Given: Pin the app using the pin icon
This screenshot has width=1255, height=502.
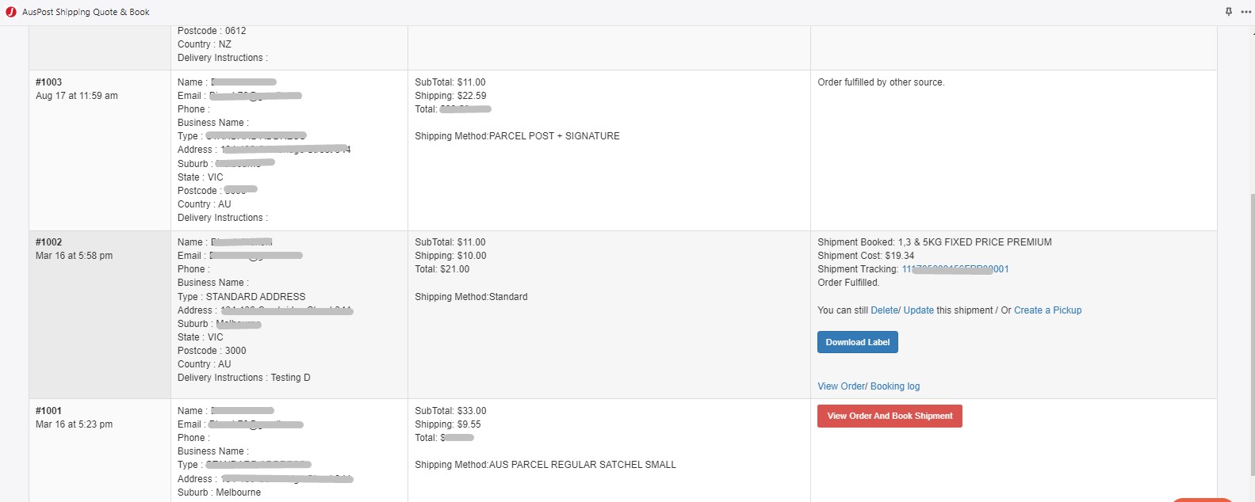Looking at the screenshot, I should pyautogui.click(x=1229, y=12).
